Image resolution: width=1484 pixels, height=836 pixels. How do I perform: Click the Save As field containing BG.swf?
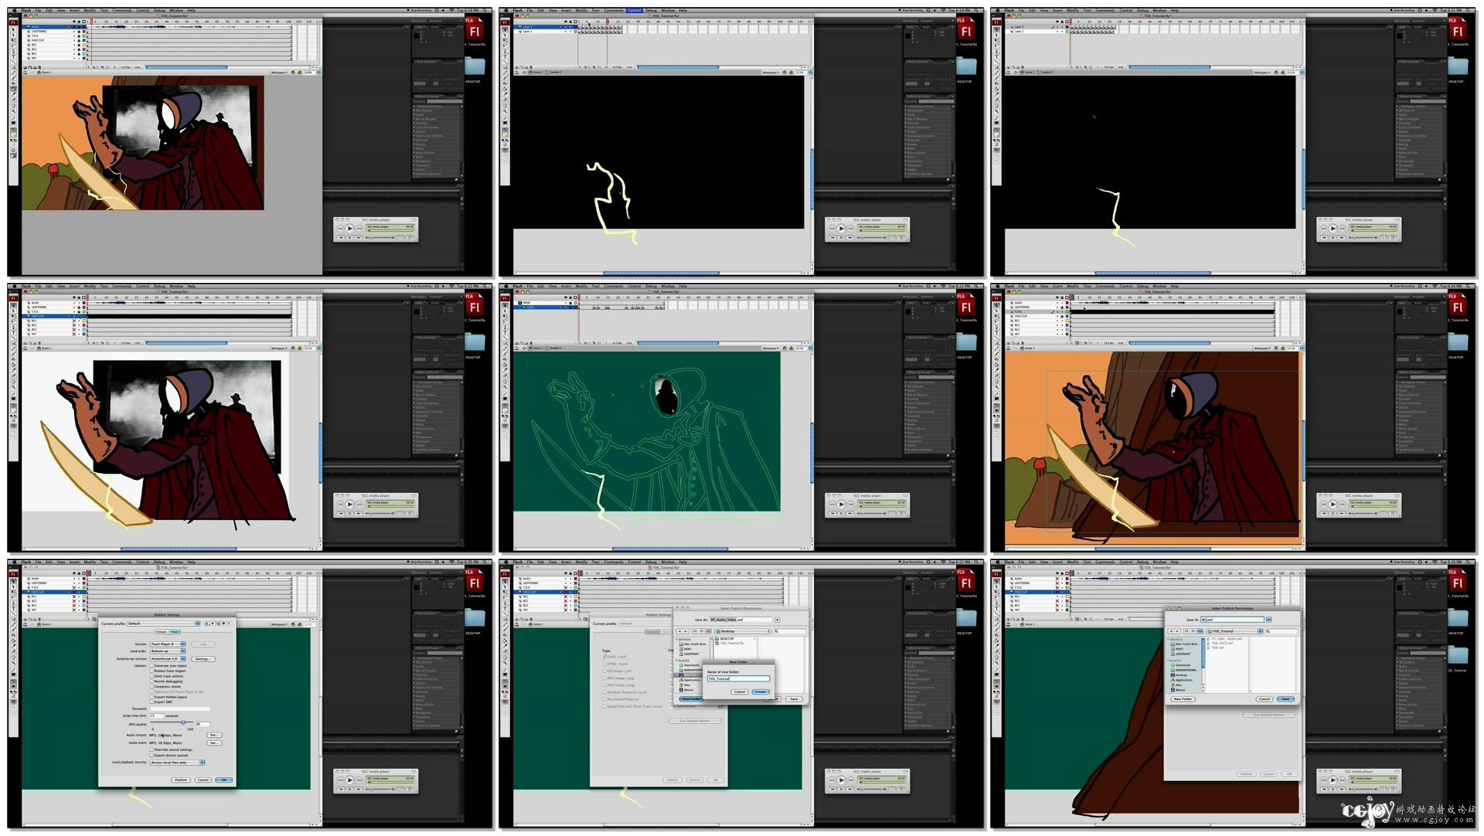coord(1232,620)
